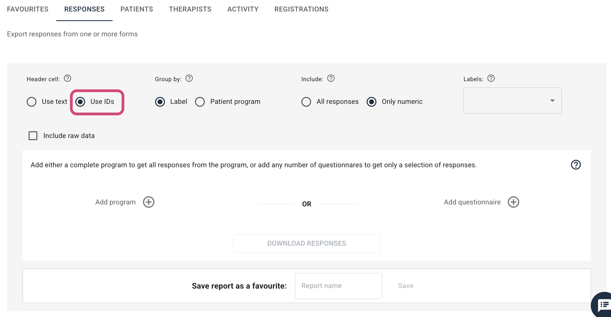This screenshot has width=611, height=317.
Task: Select the Use text radio button
Action: pyautogui.click(x=32, y=102)
